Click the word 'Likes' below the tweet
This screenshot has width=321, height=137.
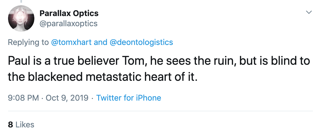pyautogui.click(x=25, y=124)
